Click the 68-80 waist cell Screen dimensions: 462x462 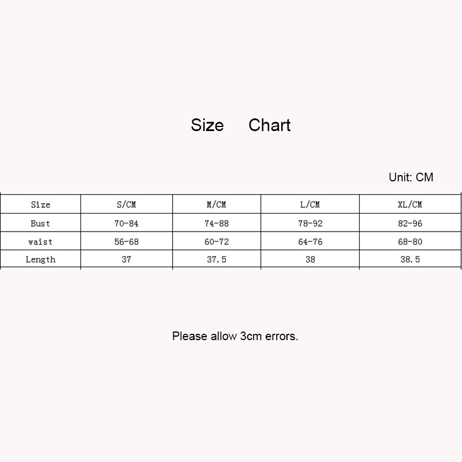coord(410,242)
